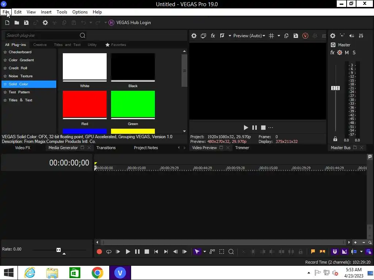Save project with the disk icon

(x=26, y=23)
